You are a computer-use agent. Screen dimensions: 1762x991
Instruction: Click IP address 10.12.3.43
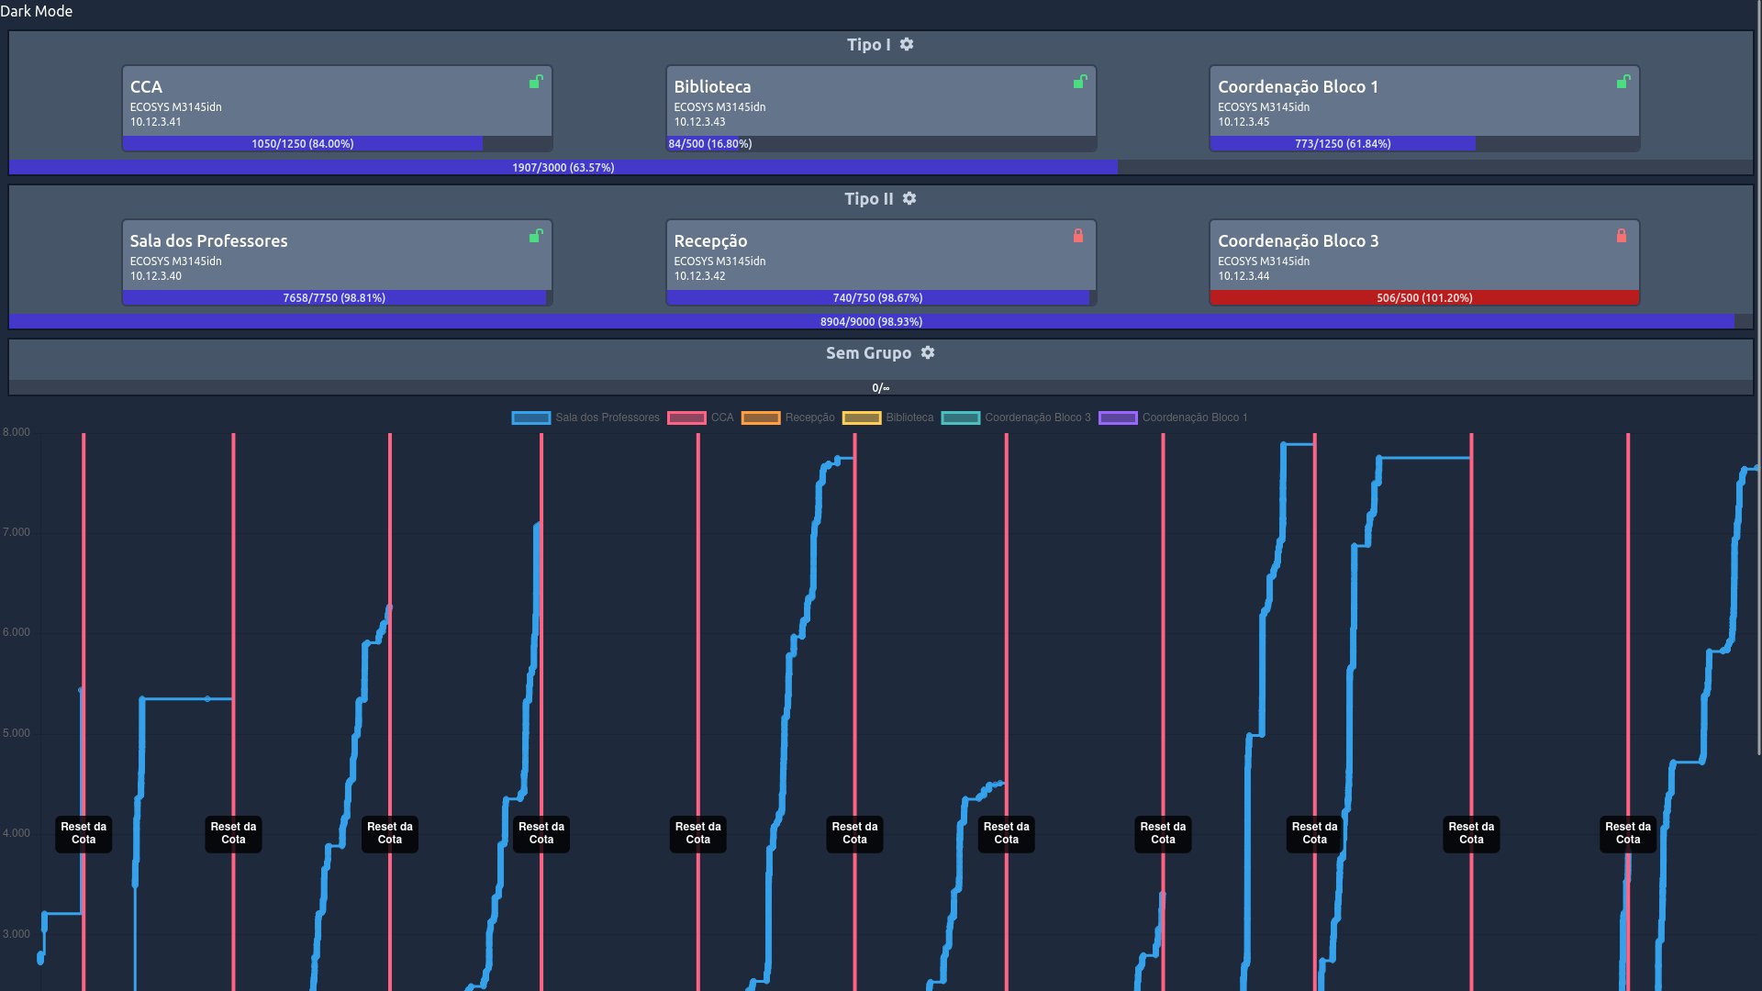pos(699,122)
